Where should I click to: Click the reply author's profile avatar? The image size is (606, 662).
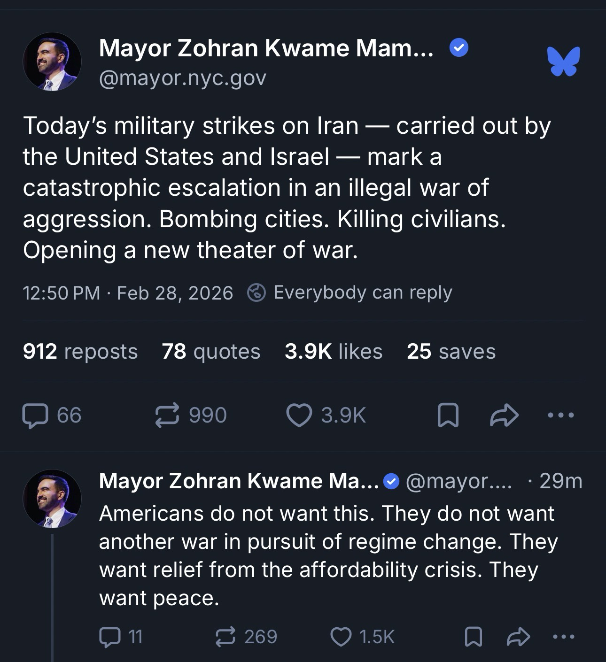tap(52, 499)
